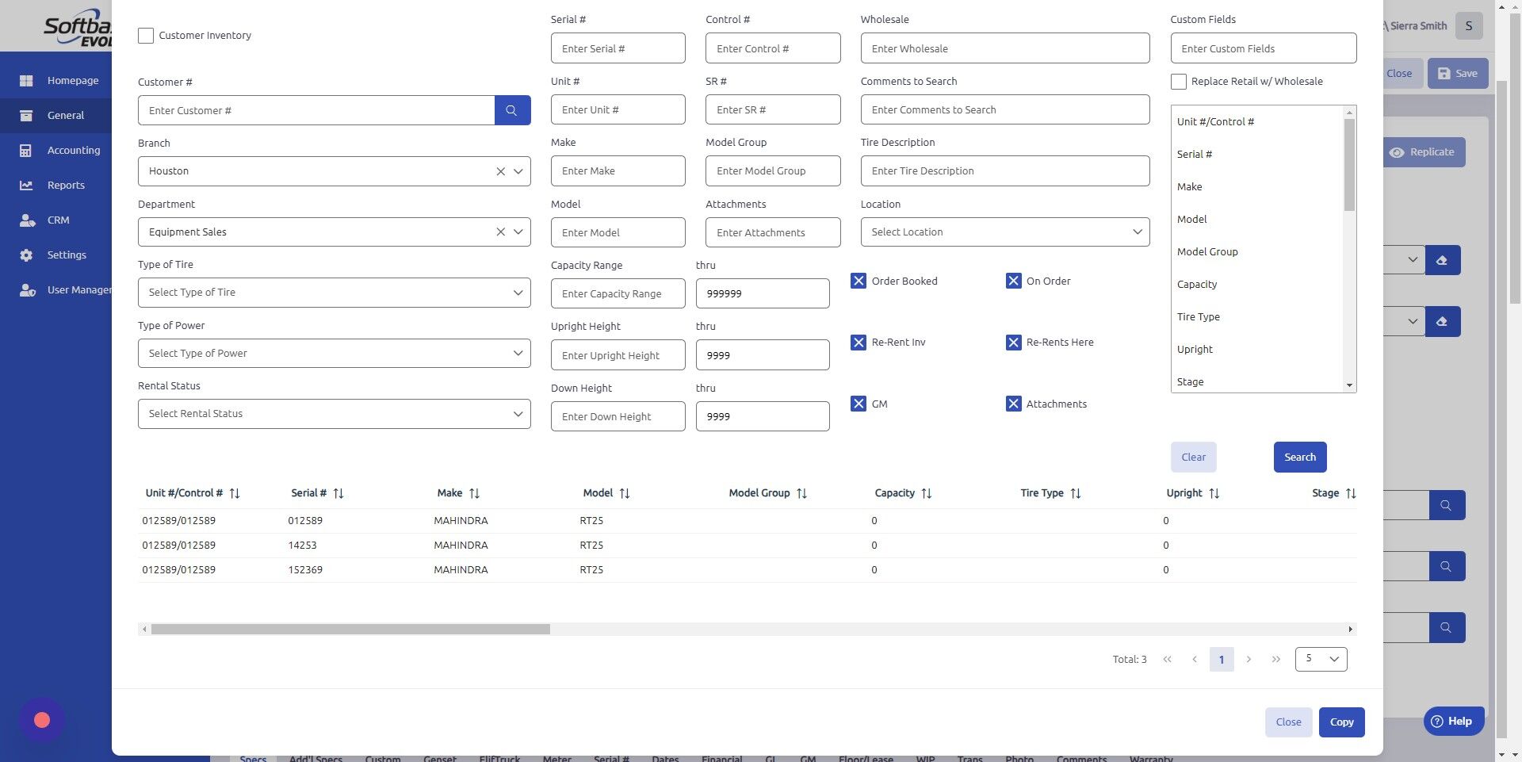The height and width of the screenshot is (762, 1522).
Task: Select Accounting in the sidebar
Action: tap(73, 150)
